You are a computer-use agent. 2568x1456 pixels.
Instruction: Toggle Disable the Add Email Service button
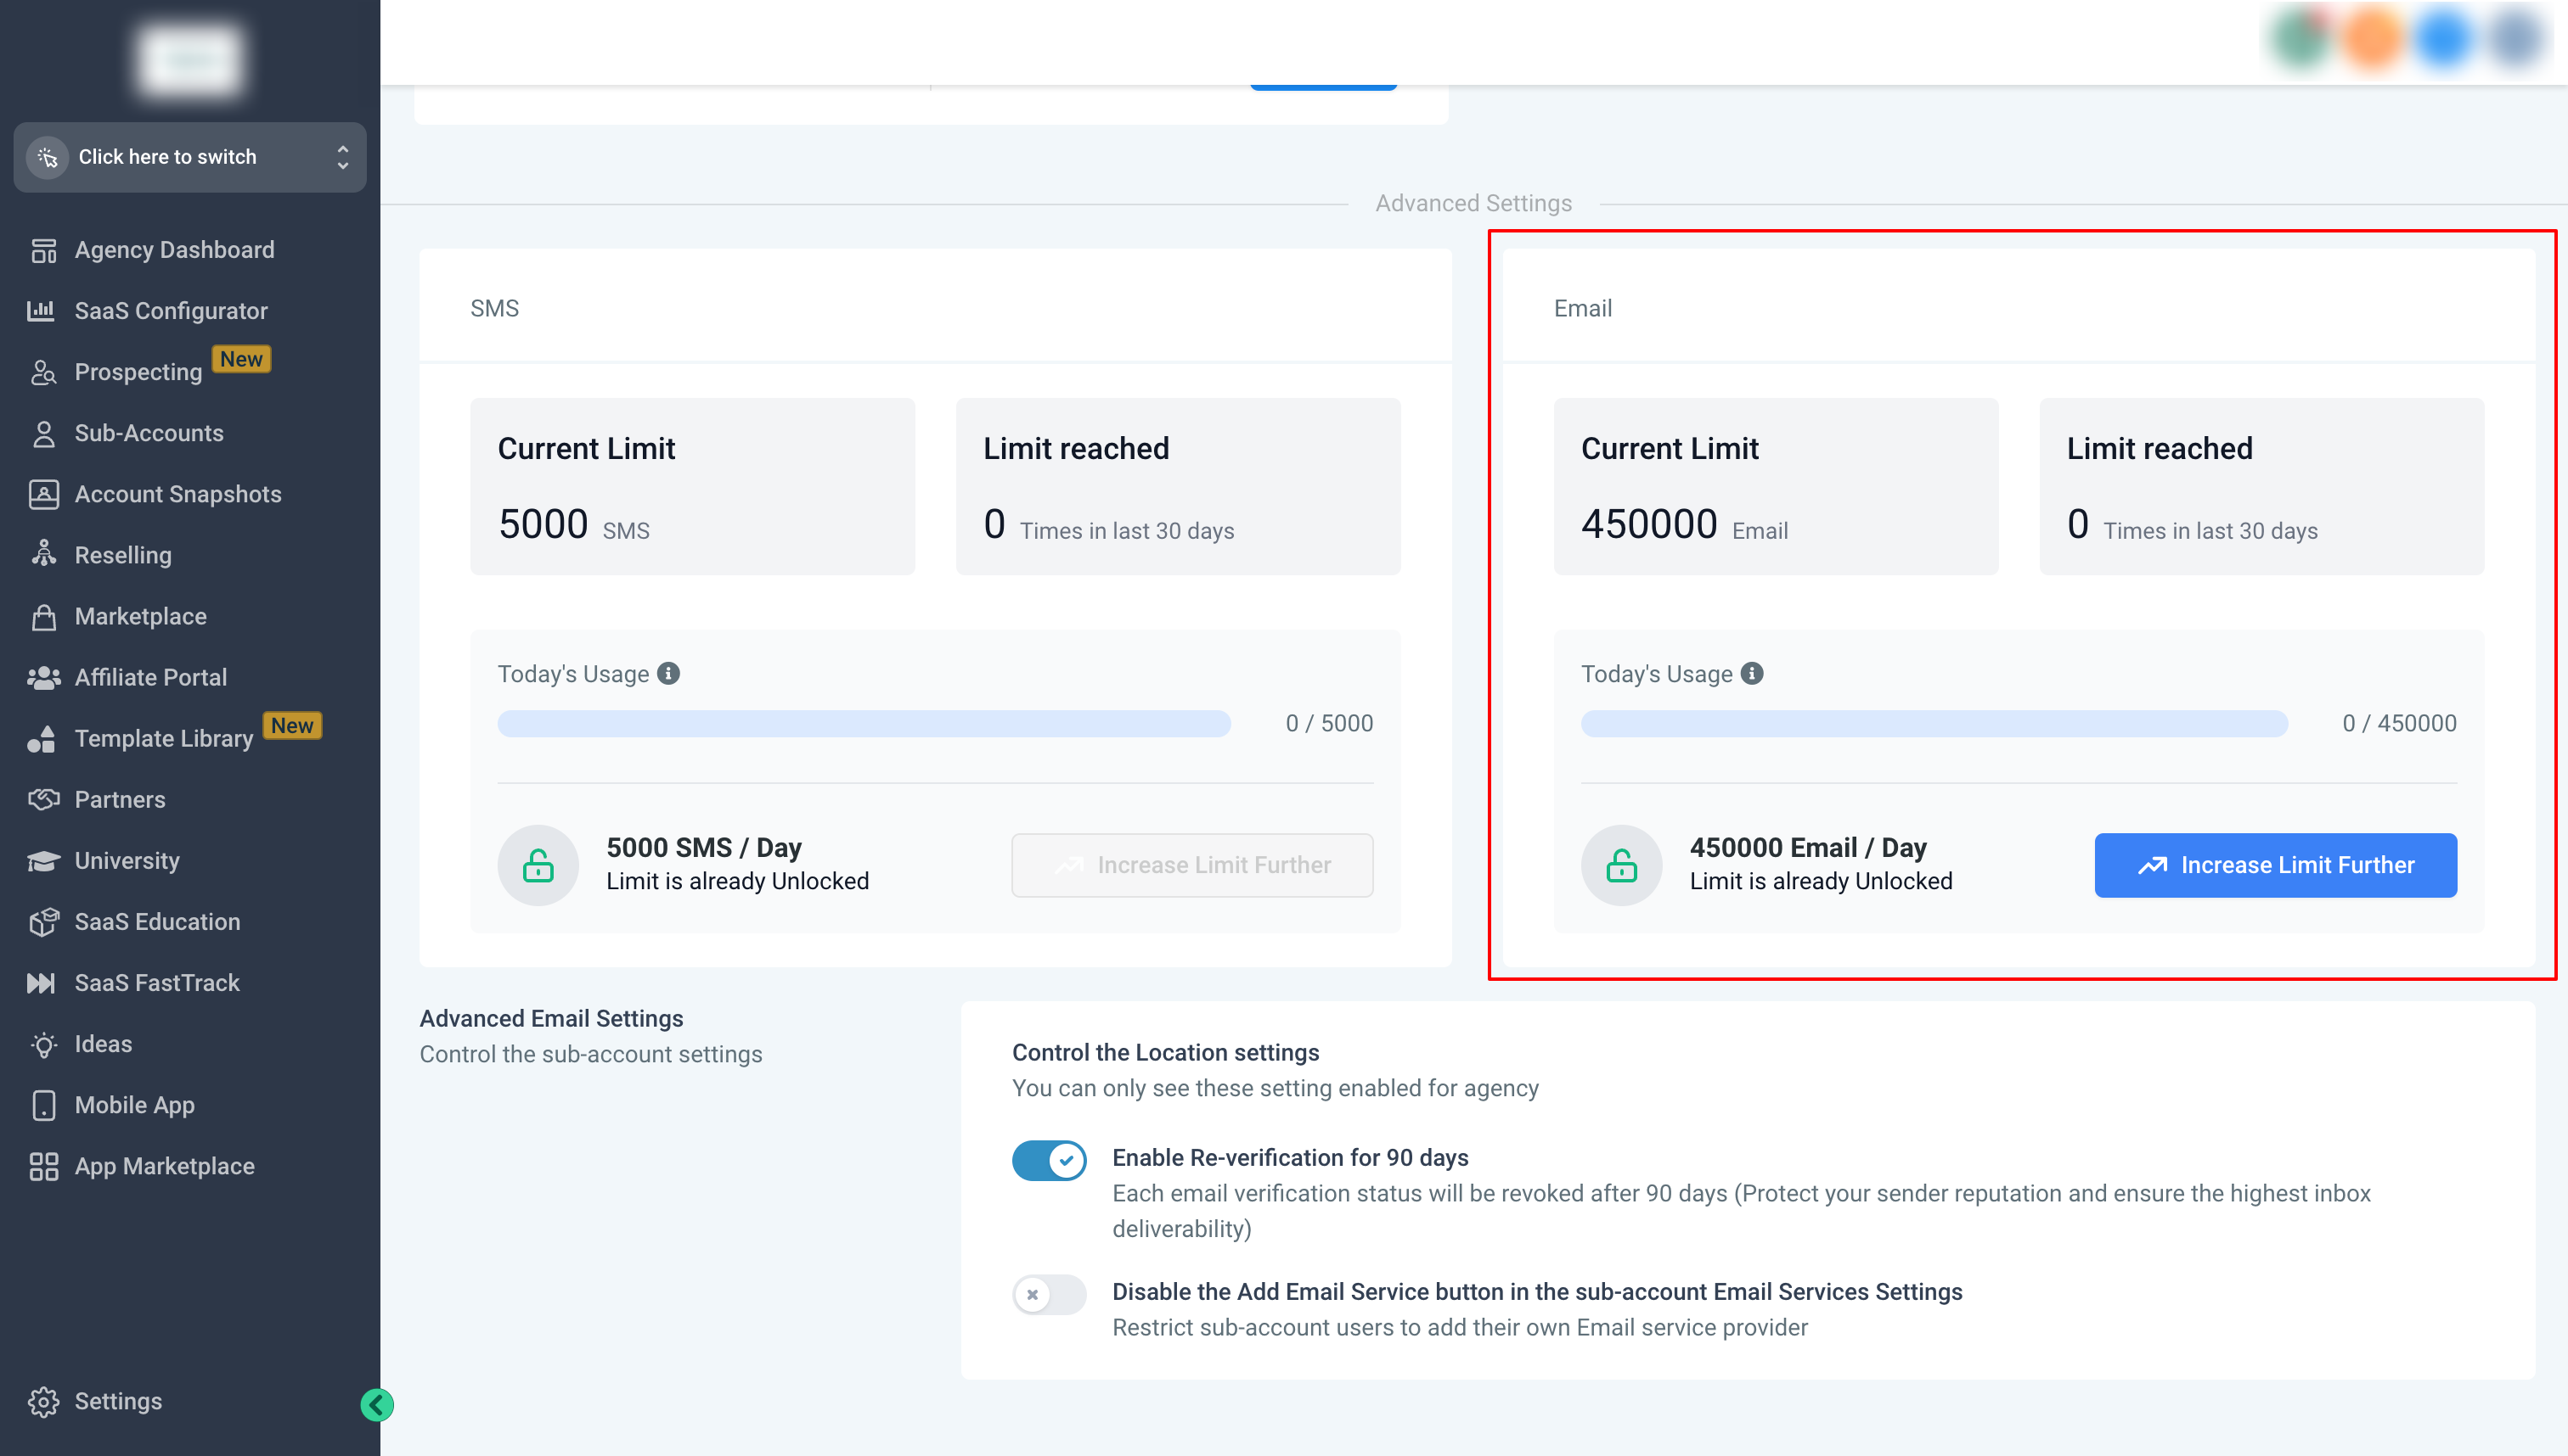click(x=1049, y=1295)
